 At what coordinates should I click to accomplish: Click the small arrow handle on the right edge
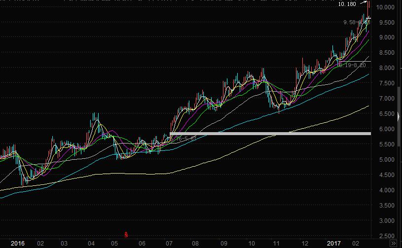(399, 116)
